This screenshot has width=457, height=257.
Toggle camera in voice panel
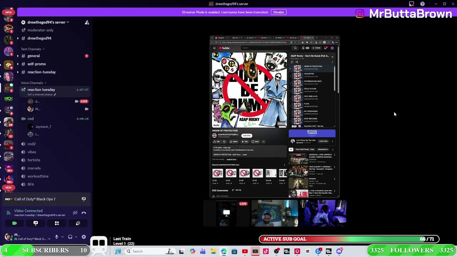click(15, 223)
